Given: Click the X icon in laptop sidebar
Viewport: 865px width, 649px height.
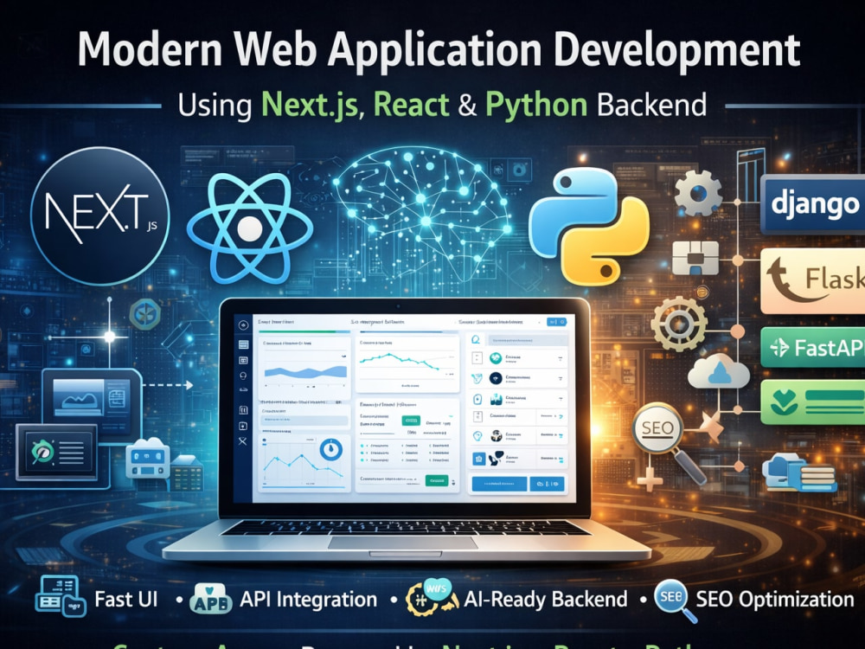Looking at the screenshot, I should [x=243, y=441].
